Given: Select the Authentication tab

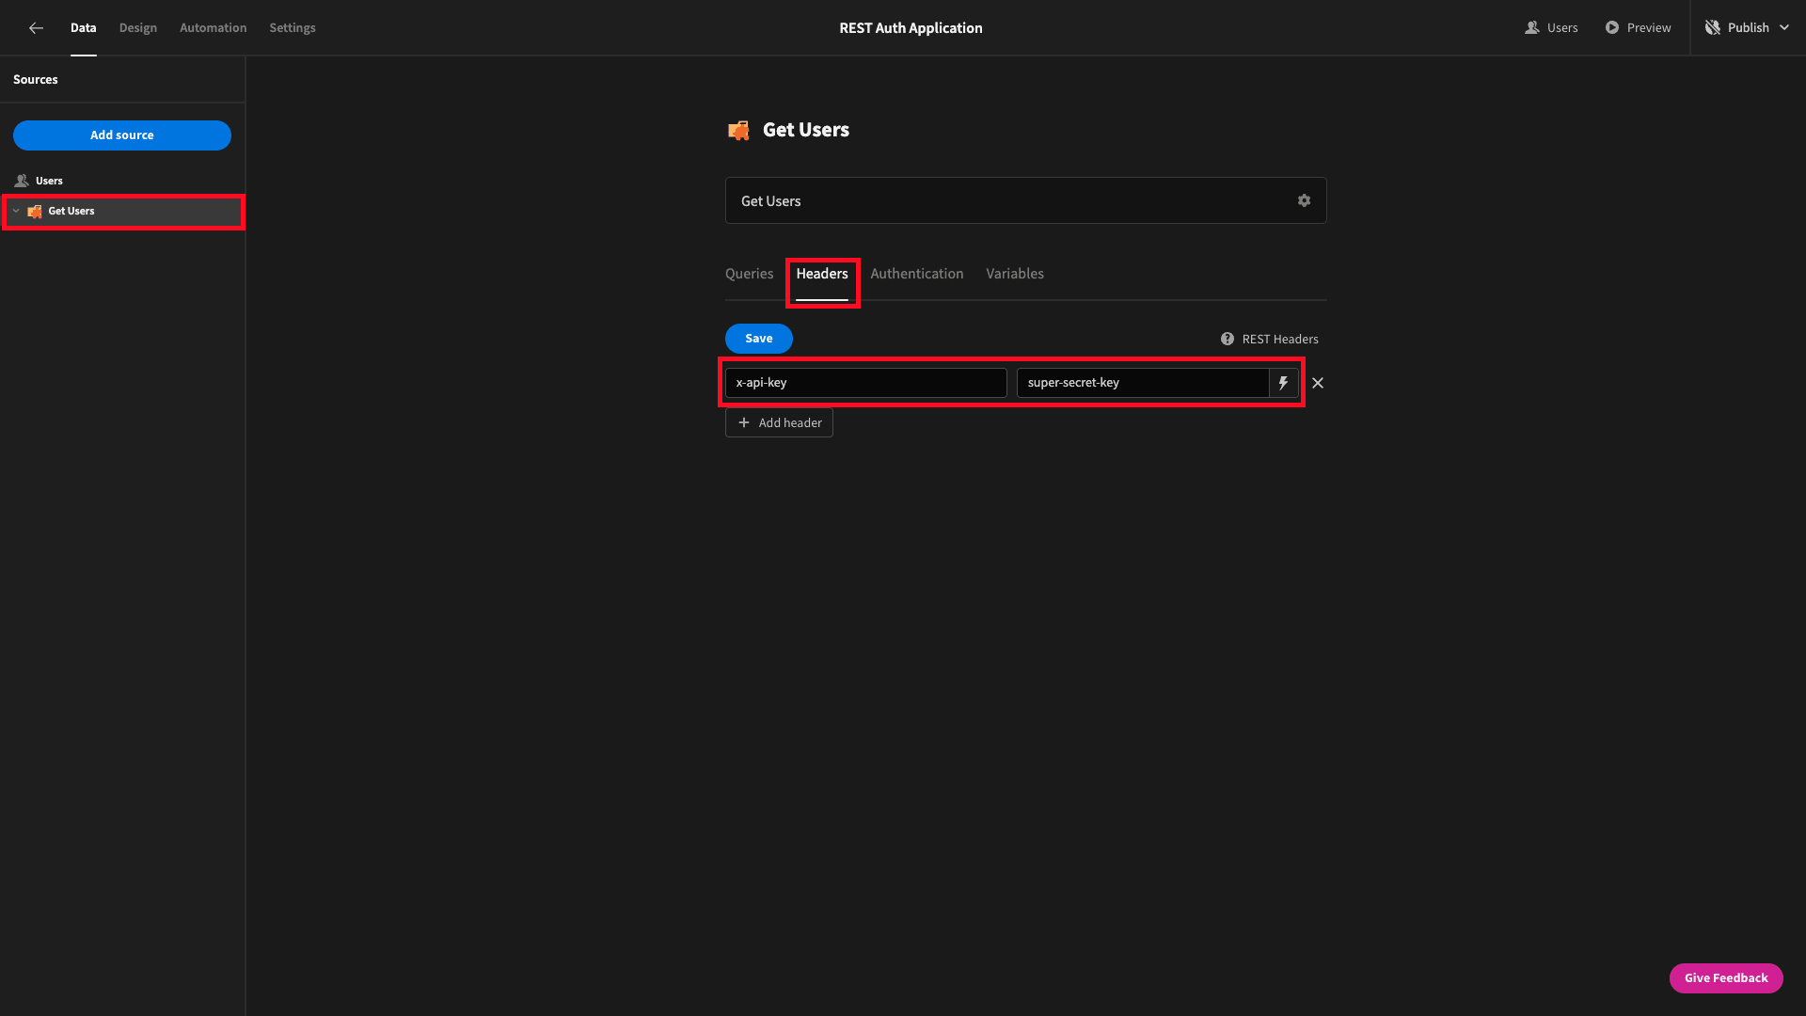Looking at the screenshot, I should pos(917,273).
